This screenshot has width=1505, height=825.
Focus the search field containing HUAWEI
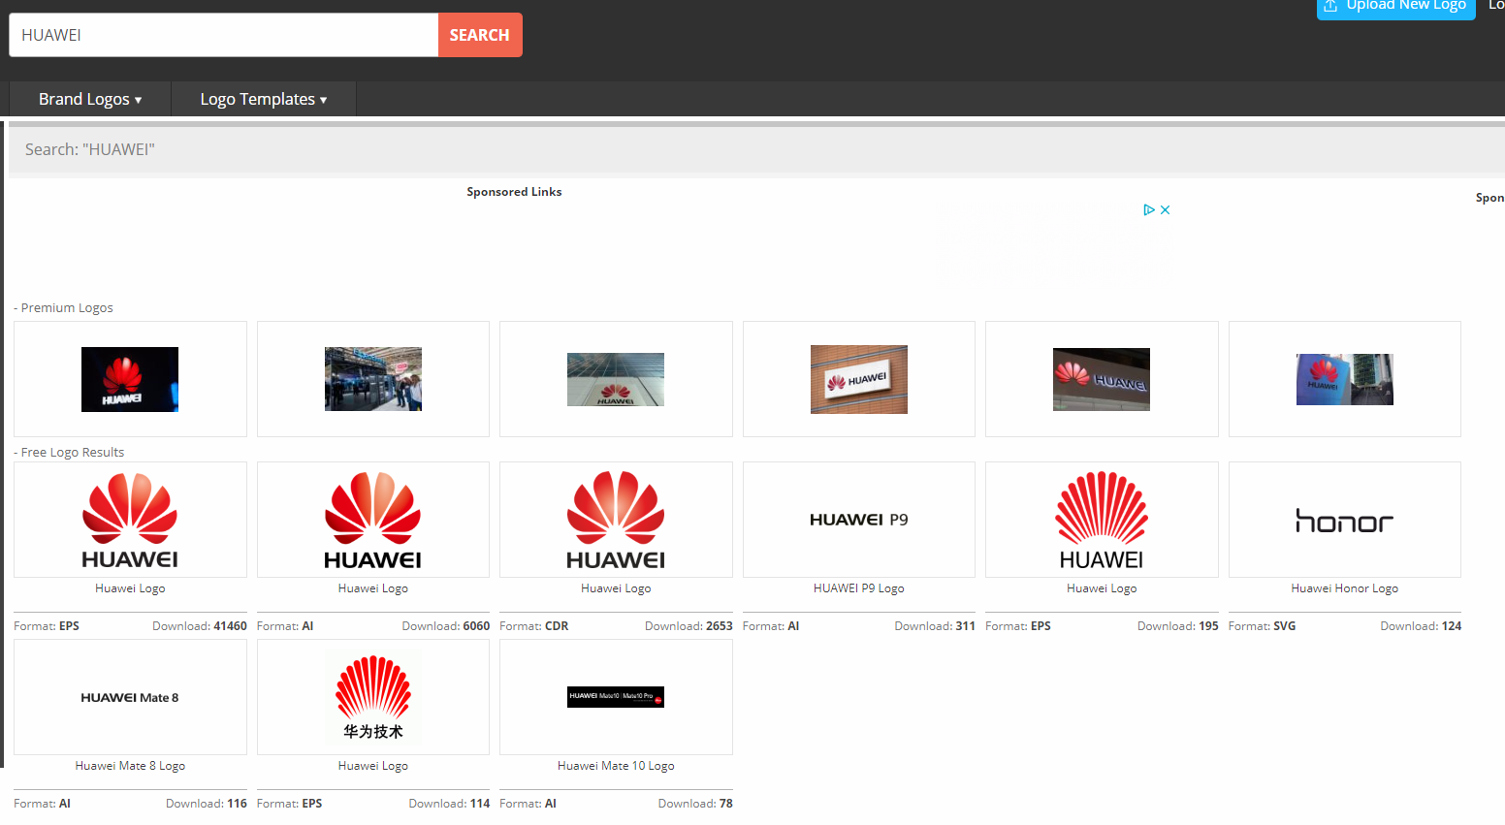click(x=224, y=35)
